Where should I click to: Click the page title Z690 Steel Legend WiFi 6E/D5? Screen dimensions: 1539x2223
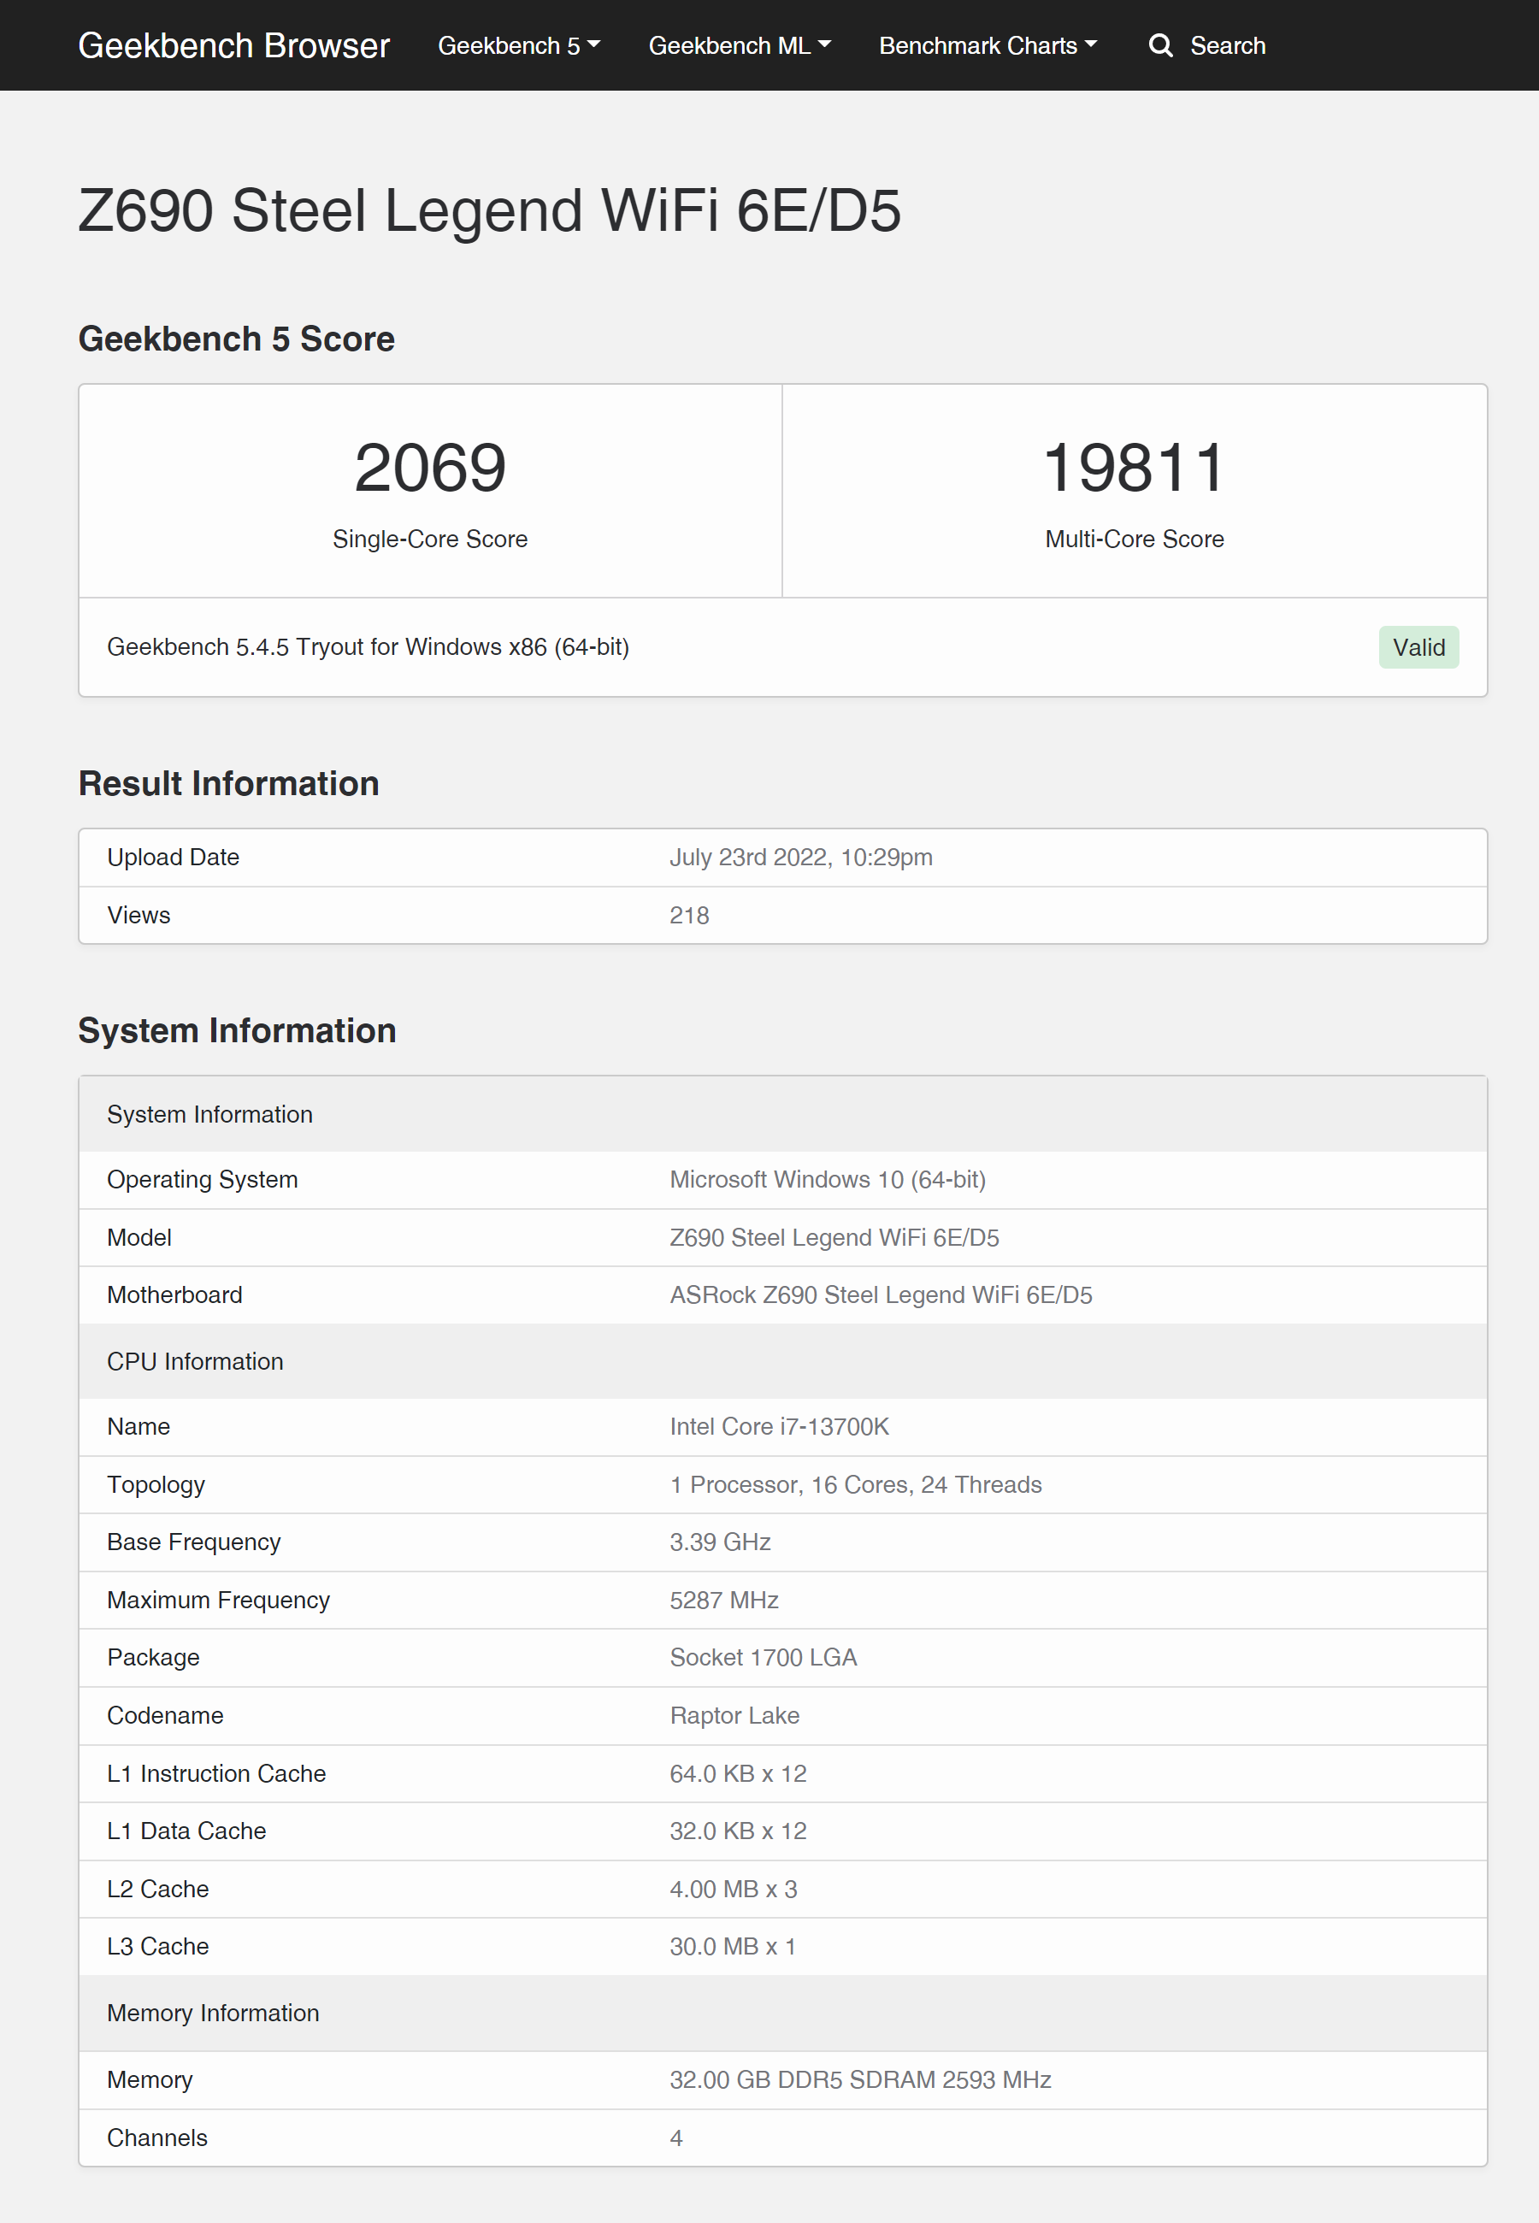(x=490, y=210)
